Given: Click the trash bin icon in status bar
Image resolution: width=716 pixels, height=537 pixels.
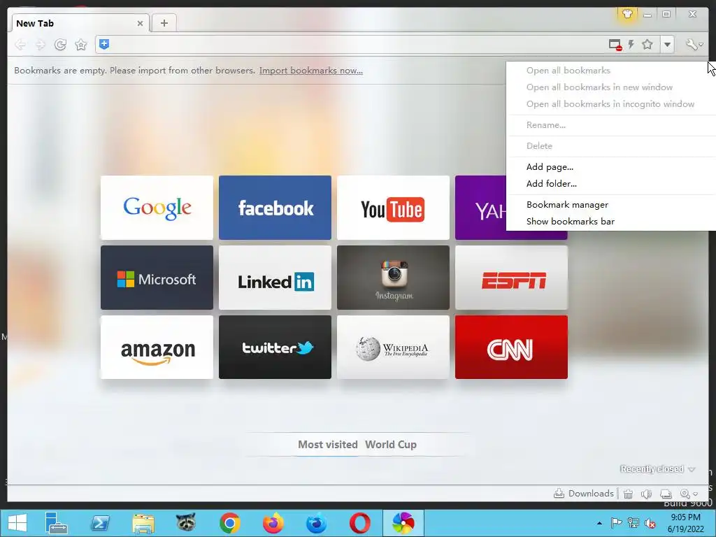Looking at the screenshot, I should click(629, 494).
